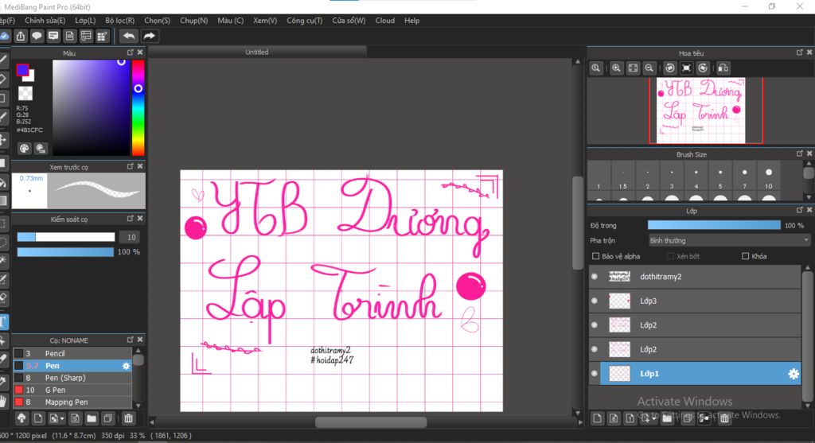Open the Công cụ(T) menu
This screenshot has width=815, height=443.
[x=305, y=20]
